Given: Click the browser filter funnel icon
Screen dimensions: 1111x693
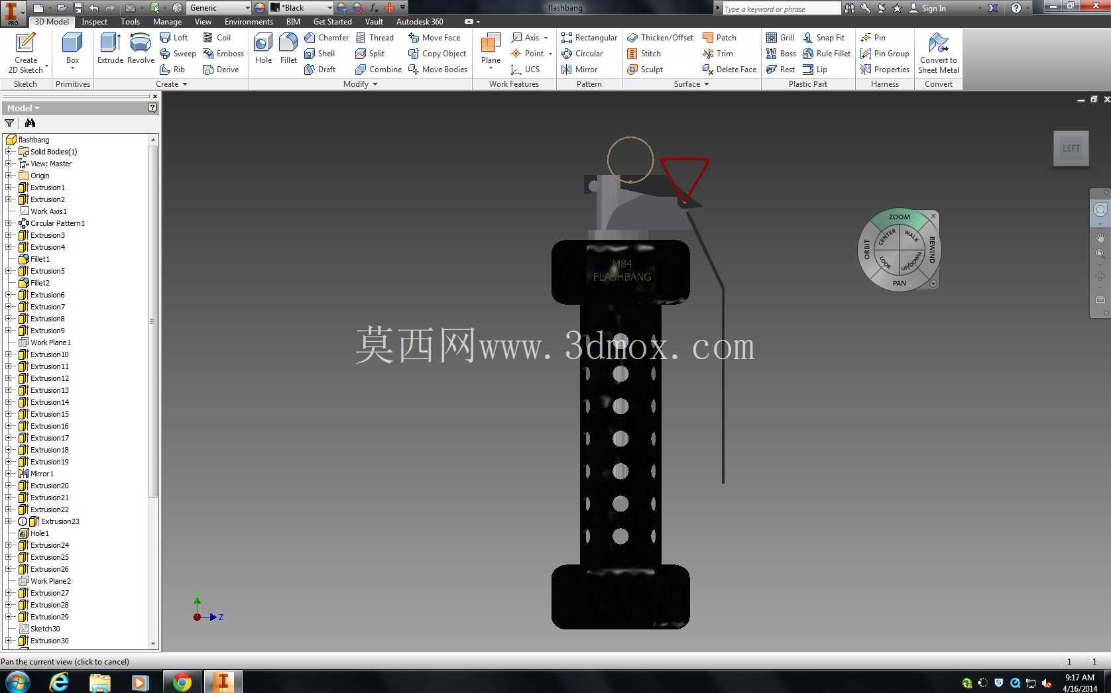Looking at the screenshot, I should pos(9,123).
